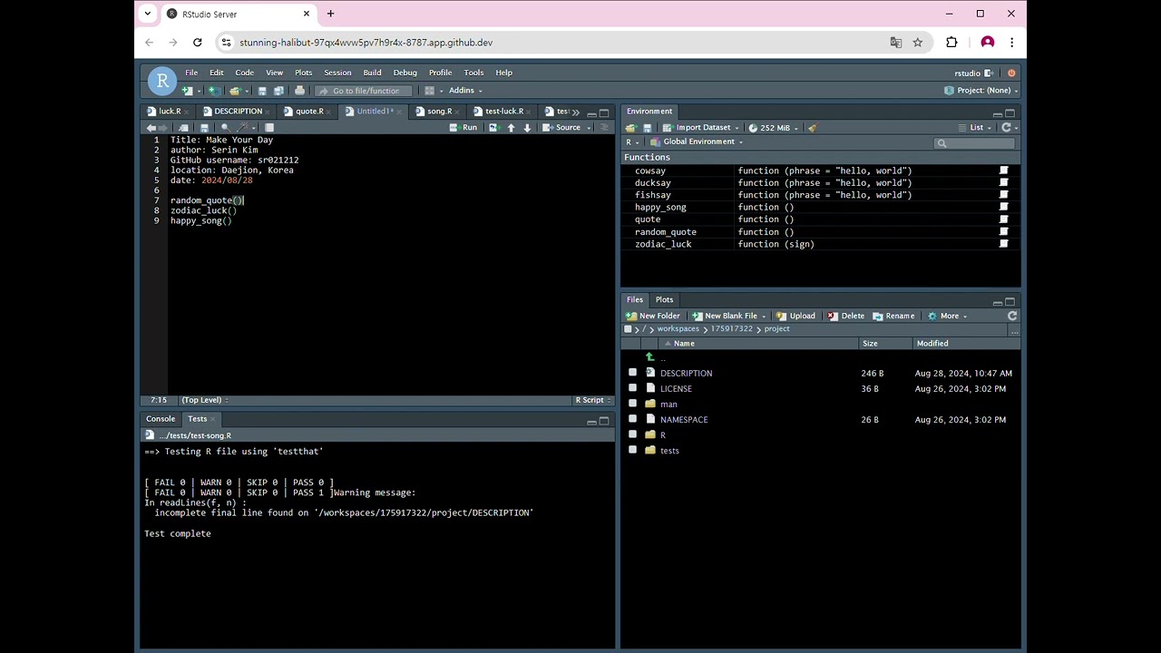Go to previous section with up arrow
Screen dimensions: 1161x653
[x=511, y=128]
